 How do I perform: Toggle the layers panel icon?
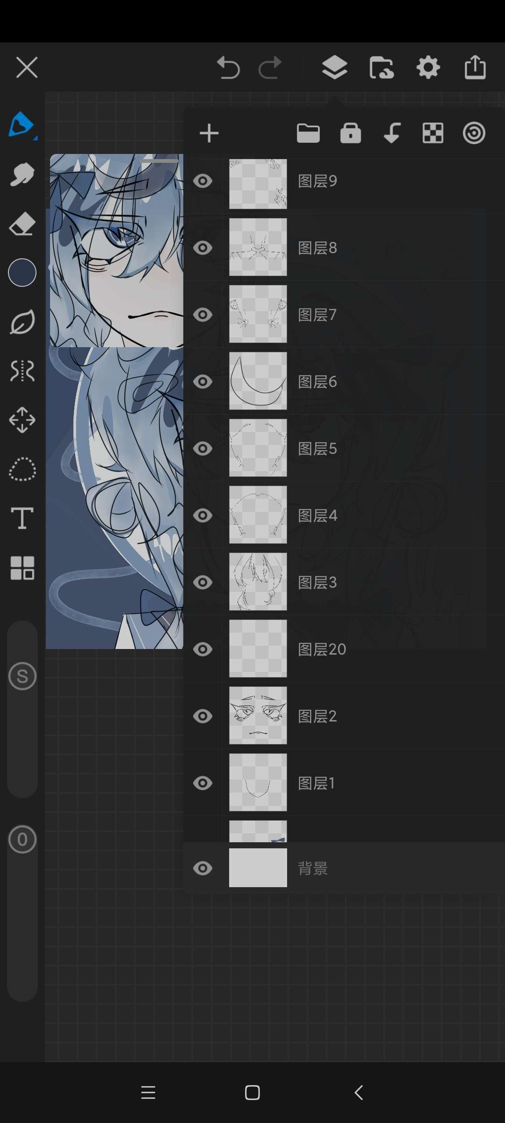[x=335, y=67]
